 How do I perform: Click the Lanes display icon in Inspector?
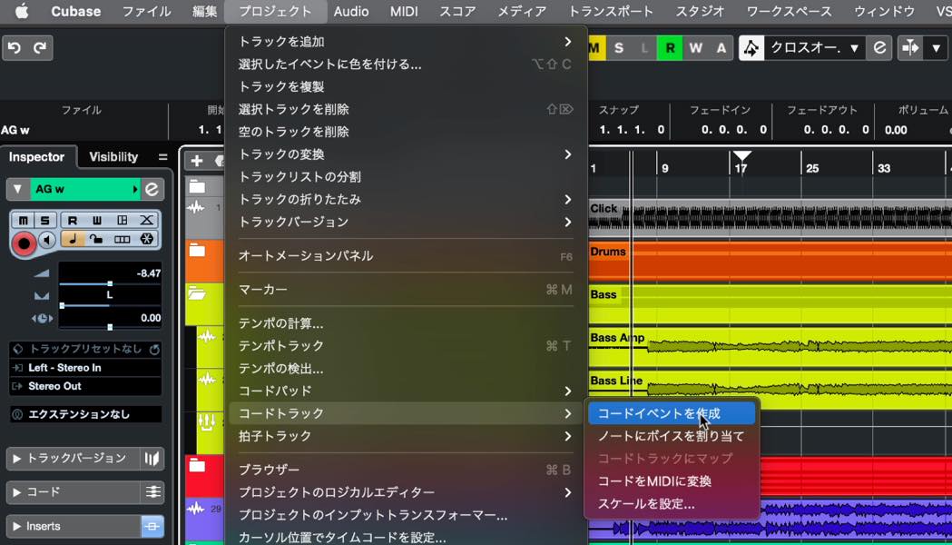[x=122, y=239]
